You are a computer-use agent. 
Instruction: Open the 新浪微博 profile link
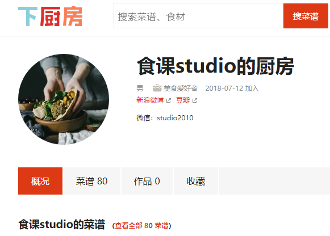point(150,100)
